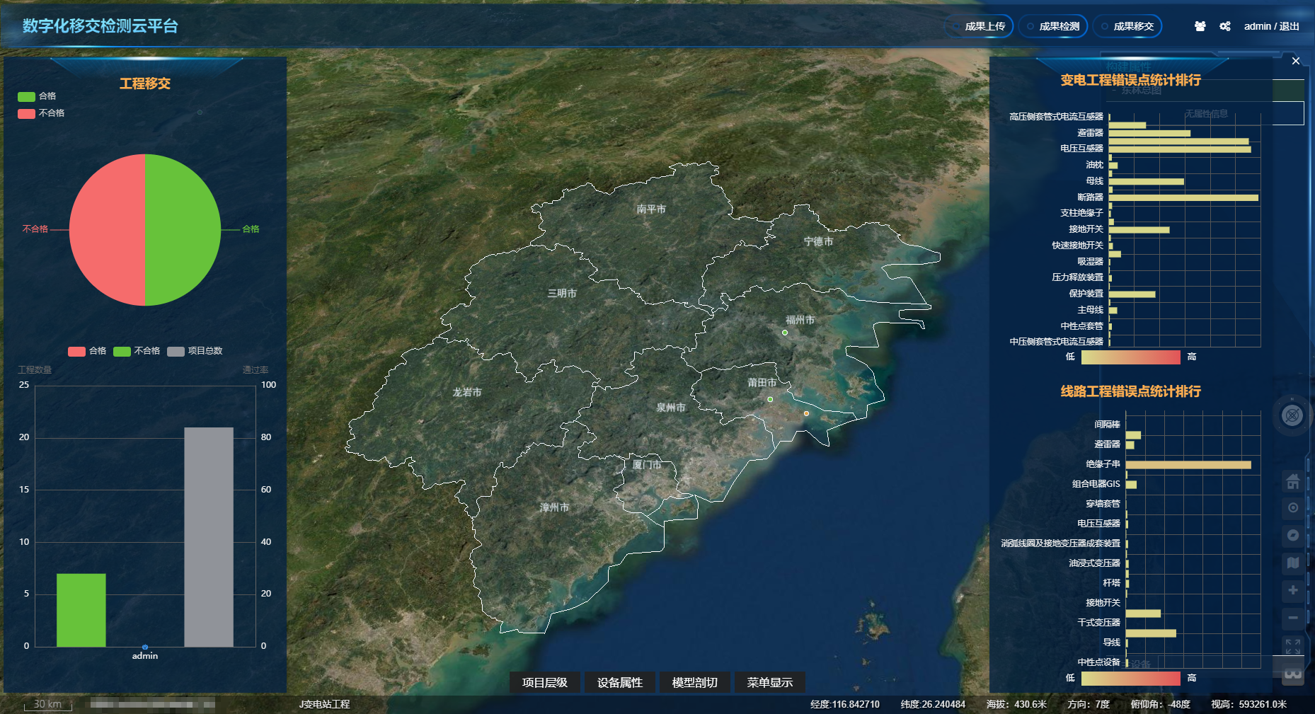Image resolution: width=1315 pixels, height=714 pixels.
Task: Click the 项目层级 button
Action: [x=544, y=682]
